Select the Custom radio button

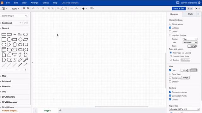click(171, 60)
